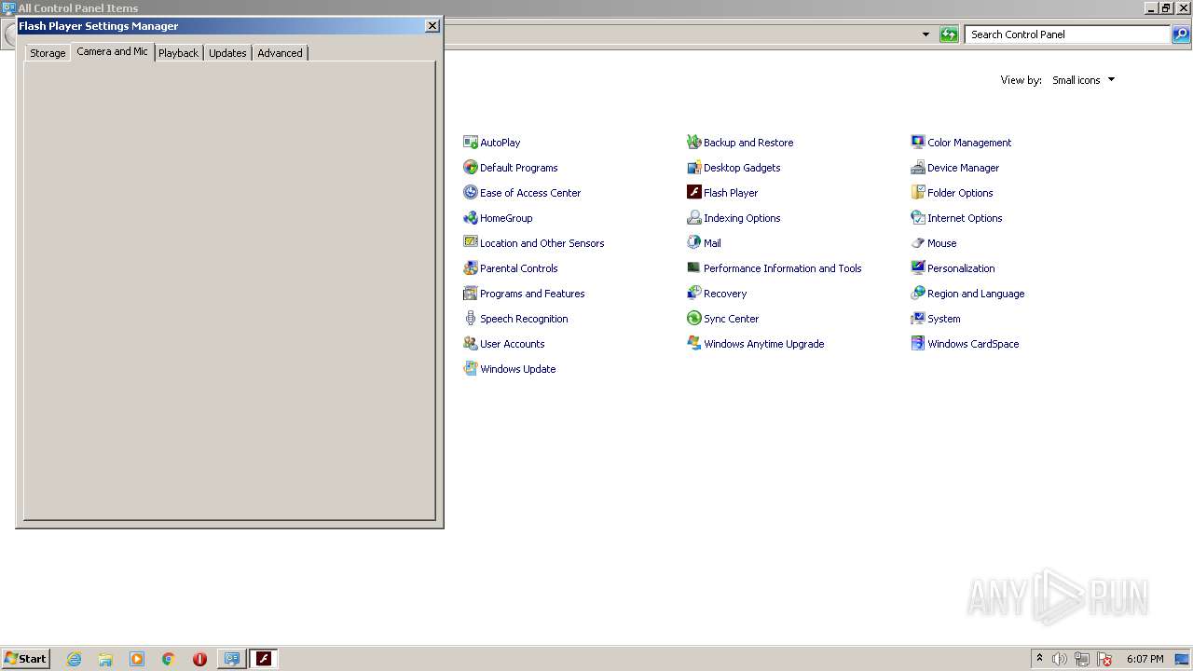Restore down the Control Panel window
1193x671 pixels.
tap(1166, 7)
